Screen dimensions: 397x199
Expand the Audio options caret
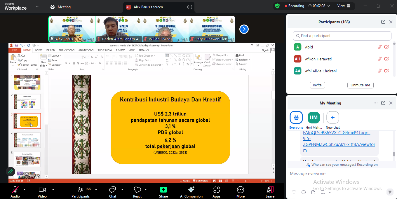(x=25, y=190)
